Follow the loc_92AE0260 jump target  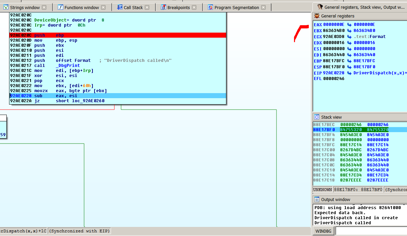point(87,101)
